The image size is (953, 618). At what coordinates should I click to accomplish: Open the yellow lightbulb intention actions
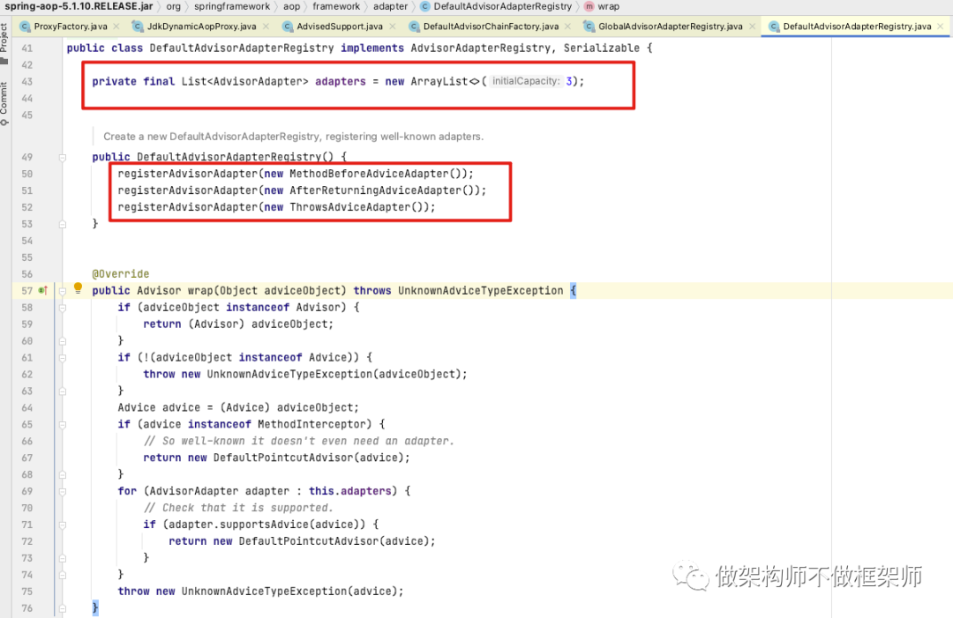click(78, 287)
